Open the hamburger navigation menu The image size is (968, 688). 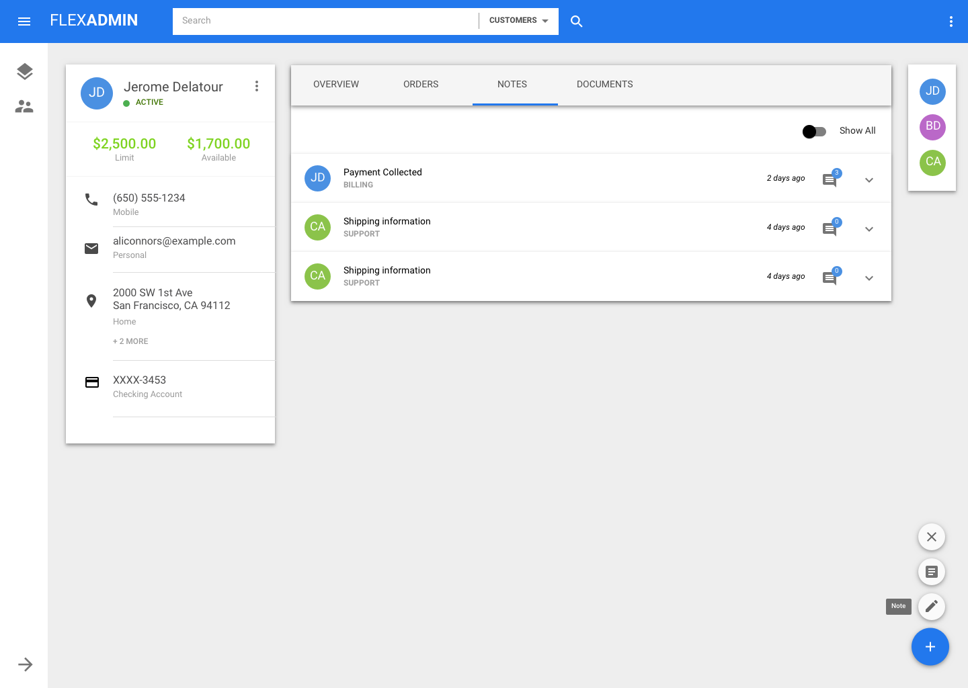click(24, 21)
